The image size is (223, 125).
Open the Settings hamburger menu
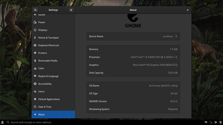tap(71, 10)
